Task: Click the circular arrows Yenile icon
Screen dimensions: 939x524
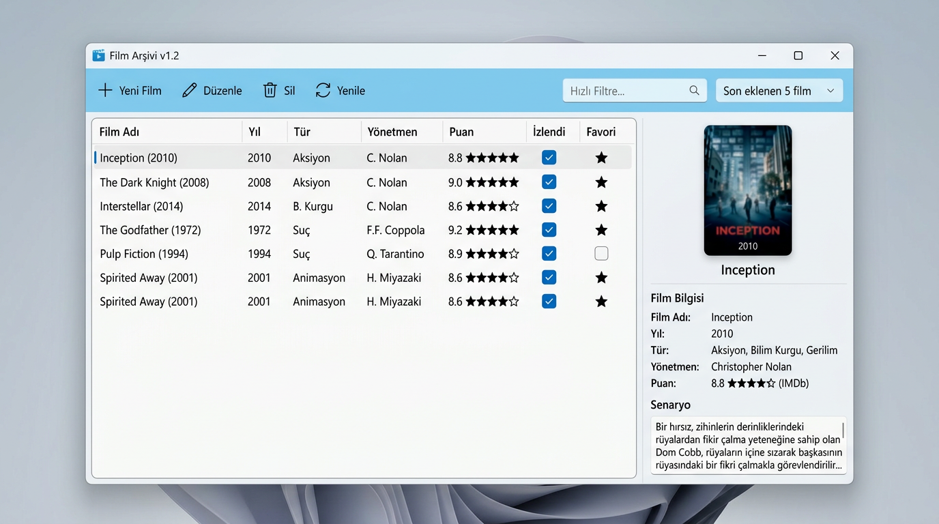Action: point(323,90)
